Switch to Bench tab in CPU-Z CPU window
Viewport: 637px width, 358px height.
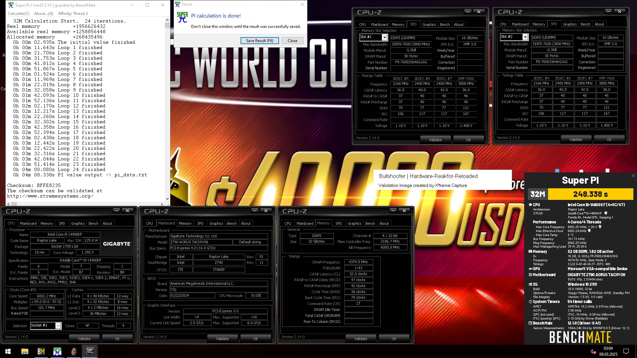[94, 223]
